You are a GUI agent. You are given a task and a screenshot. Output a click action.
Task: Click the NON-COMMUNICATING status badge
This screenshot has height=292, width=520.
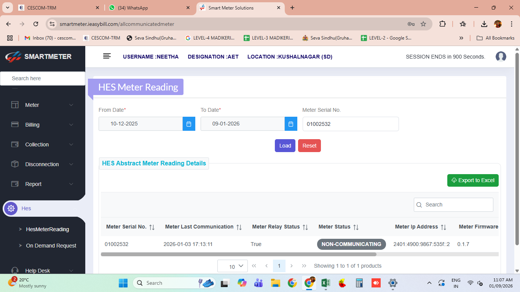(351, 244)
